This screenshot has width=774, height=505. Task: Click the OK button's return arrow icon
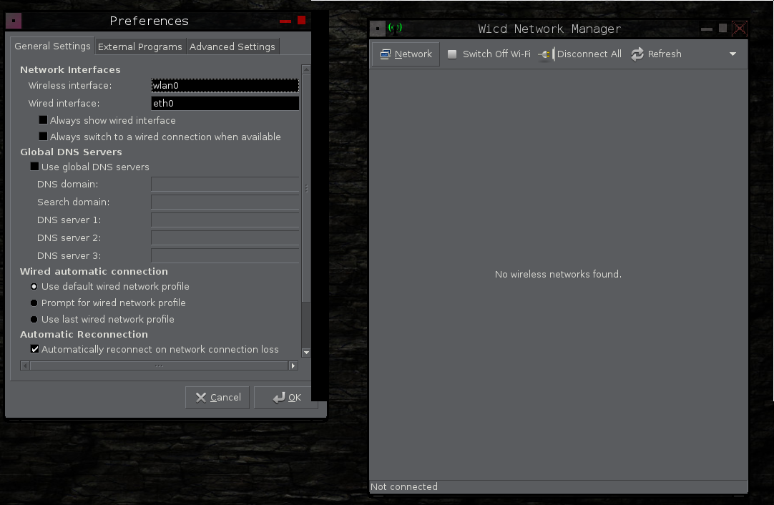click(x=279, y=398)
